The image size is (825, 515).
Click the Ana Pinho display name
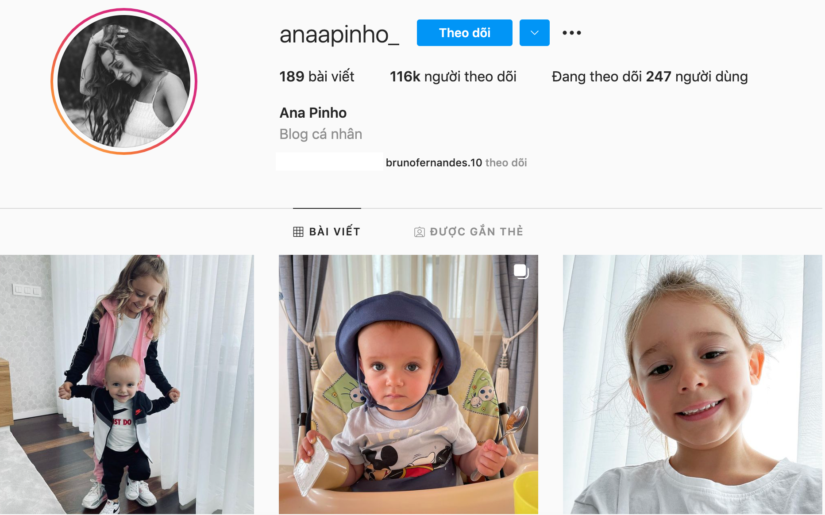click(313, 113)
